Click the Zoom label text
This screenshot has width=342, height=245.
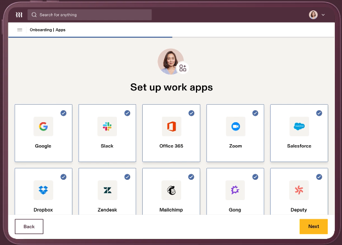point(236,146)
